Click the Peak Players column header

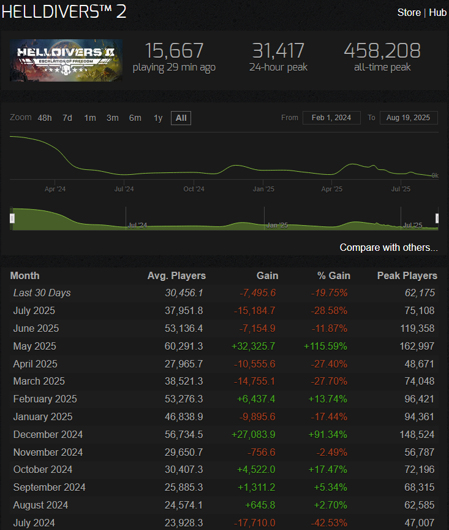pyautogui.click(x=407, y=276)
